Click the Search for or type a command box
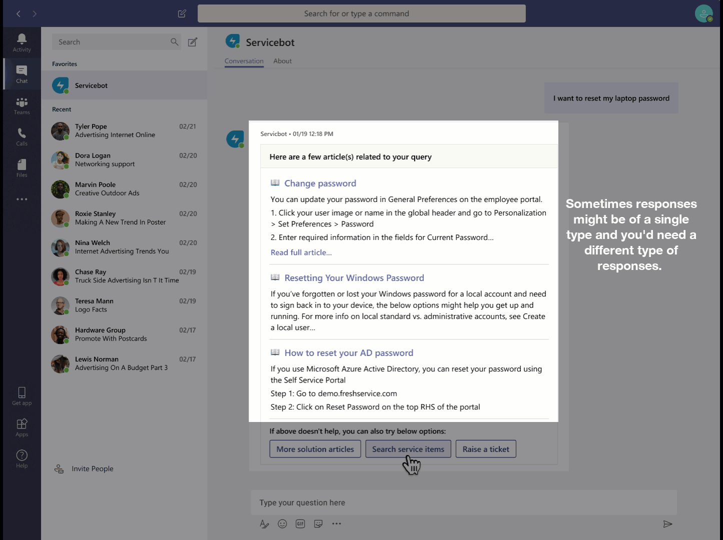The image size is (723, 540). tap(362, 13)
